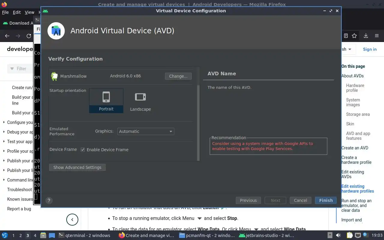384x240 pixels.
Task: Open the Firefox Edit menu
Action: (17, 12)
